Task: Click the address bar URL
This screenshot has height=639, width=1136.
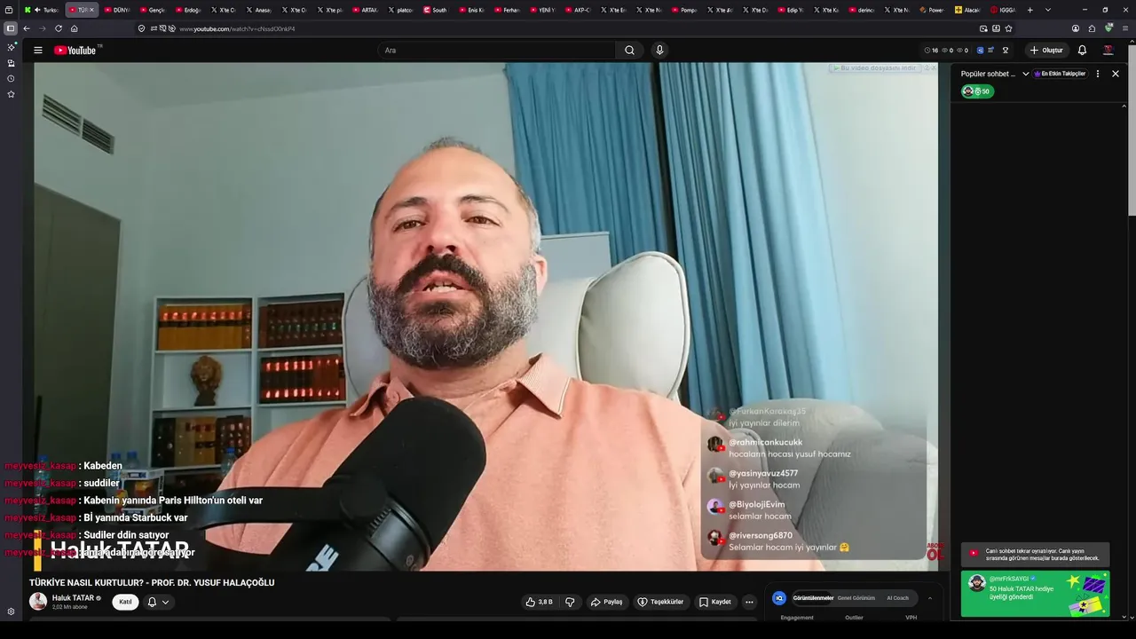Action: click(237, 28)
